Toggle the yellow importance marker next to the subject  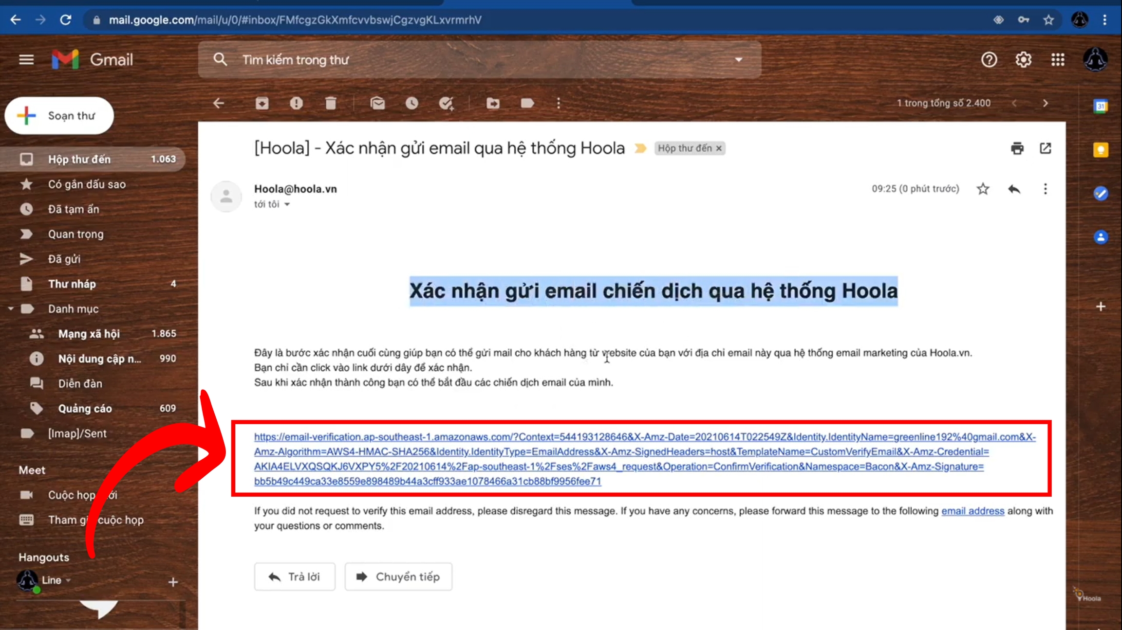coord(640,148)
